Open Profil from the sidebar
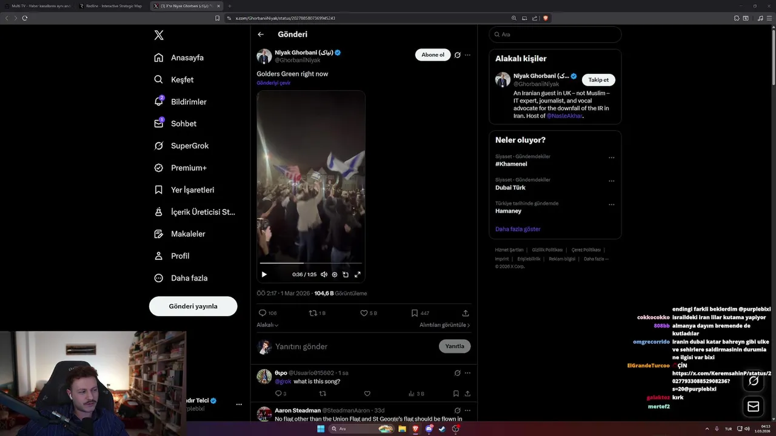This screenshot has width=776, height=436. [x=172, y=256]
